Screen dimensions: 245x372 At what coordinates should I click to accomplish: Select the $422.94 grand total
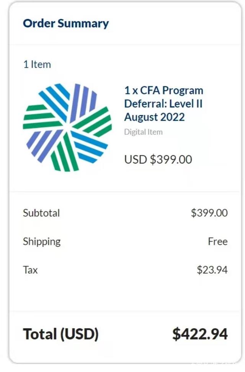pyautogui.click(x=200, y=334)
